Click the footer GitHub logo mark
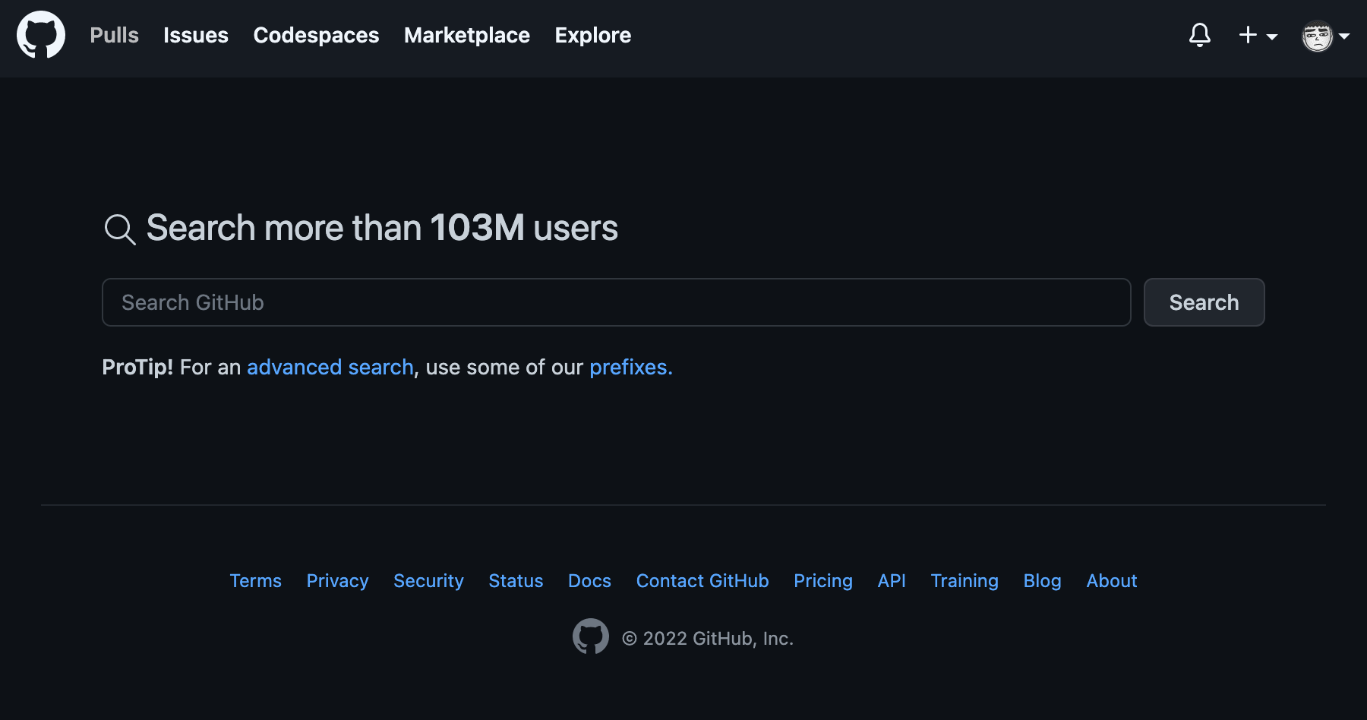 (591, 636)
